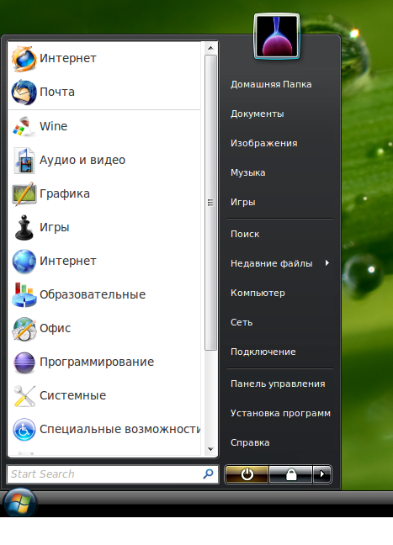393x545 pixels.
Task: Click the lock screen button
Action: (290, 474)
